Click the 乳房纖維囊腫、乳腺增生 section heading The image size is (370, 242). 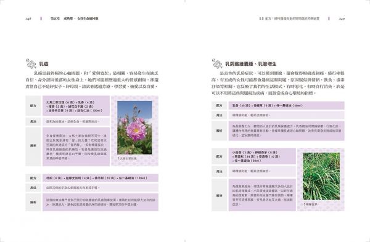251,64
